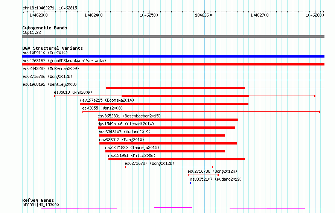This screenshot has width=335, height=213.
Task: Open the nsv1059110 (Coe2014) variant label
Action: pos(45,53)
